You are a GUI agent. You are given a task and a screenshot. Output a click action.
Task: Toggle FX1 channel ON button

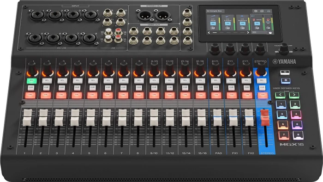pyautogui.click(x=232, y=95)
